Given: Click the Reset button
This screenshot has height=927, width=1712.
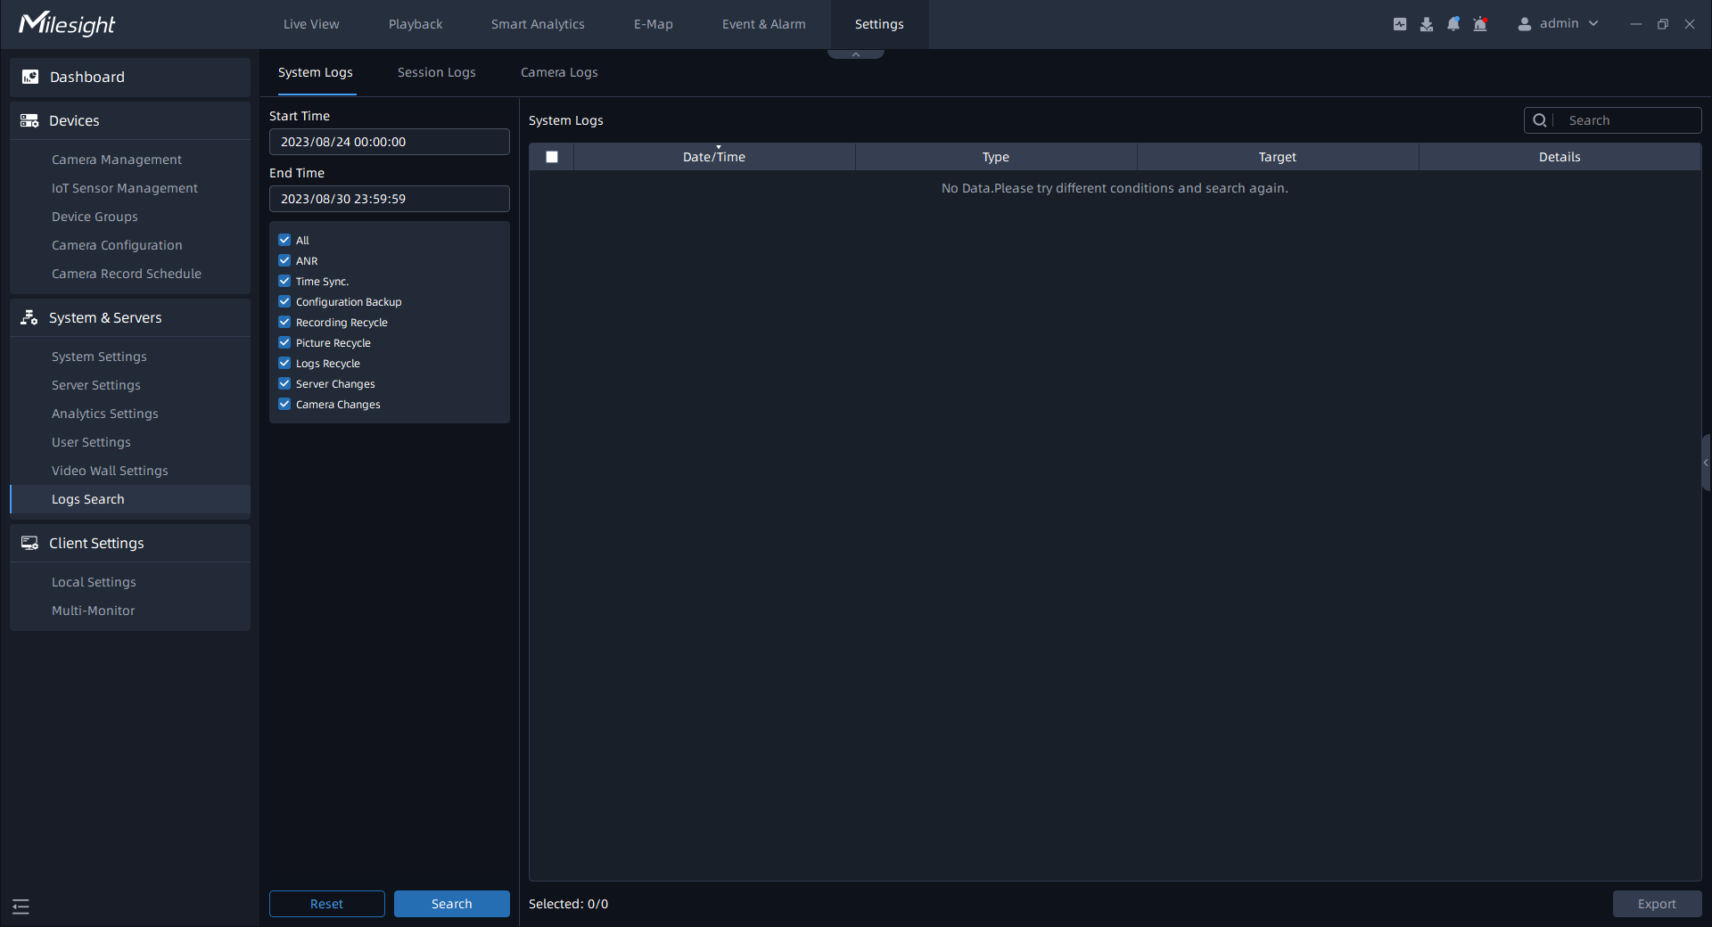Looking at the screenshot, I should click(326, 904).
